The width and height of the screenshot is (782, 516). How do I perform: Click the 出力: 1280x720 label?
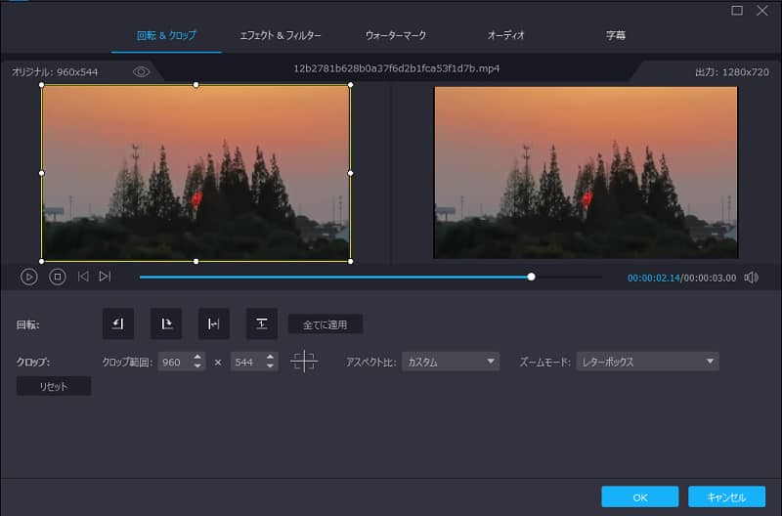tap(732, 71)
